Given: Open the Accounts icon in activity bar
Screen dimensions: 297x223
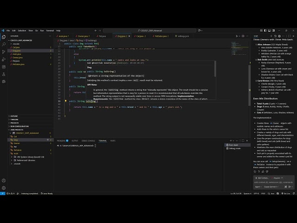Looking at the screenshot, I should click(4, 181).
